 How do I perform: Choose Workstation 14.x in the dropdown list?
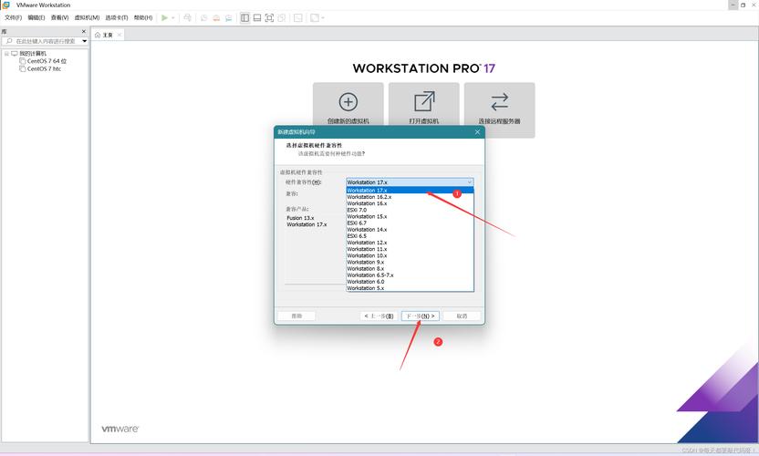coord(410,230)
